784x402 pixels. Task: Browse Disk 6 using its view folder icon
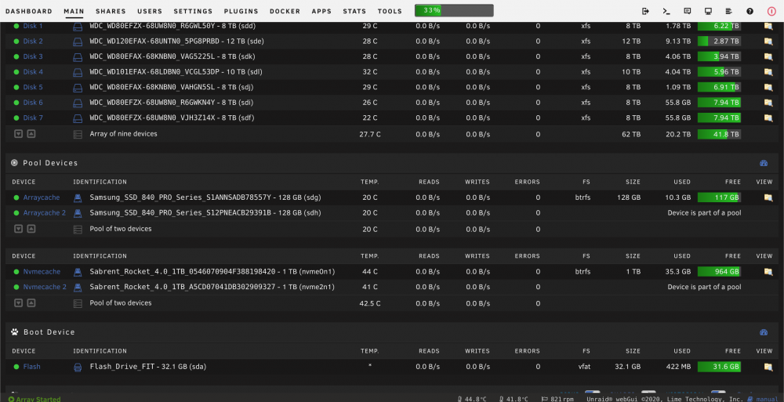[x=768, y=103]
